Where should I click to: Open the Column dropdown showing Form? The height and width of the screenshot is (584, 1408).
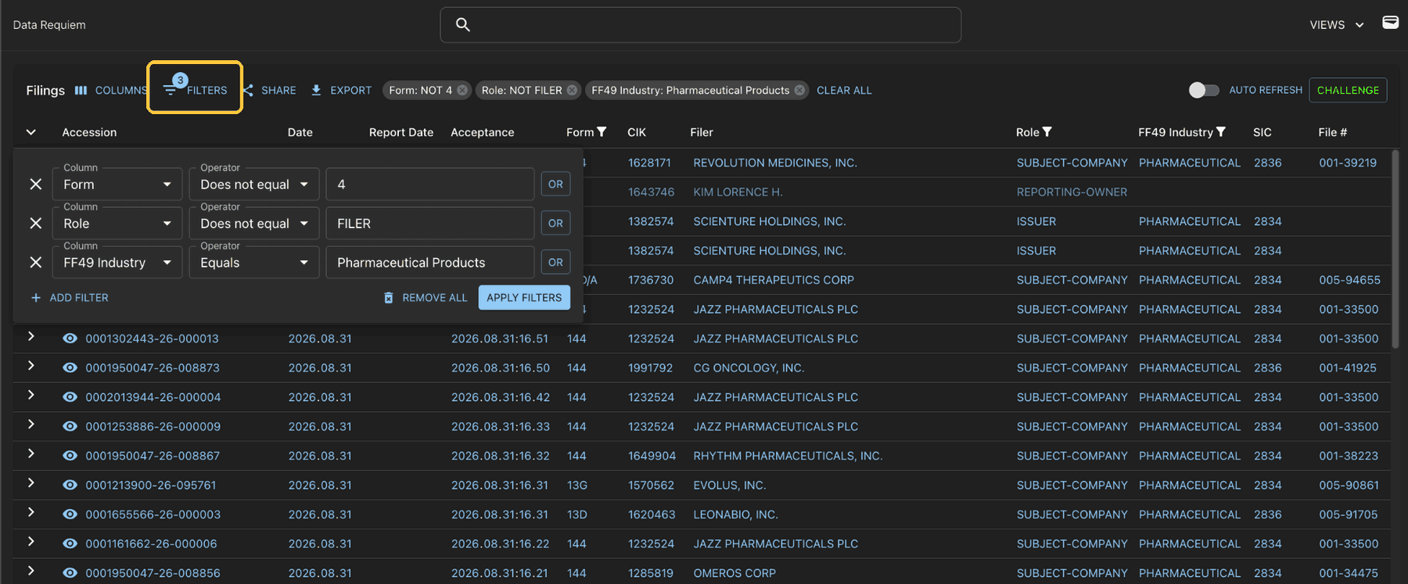point(117,185)
